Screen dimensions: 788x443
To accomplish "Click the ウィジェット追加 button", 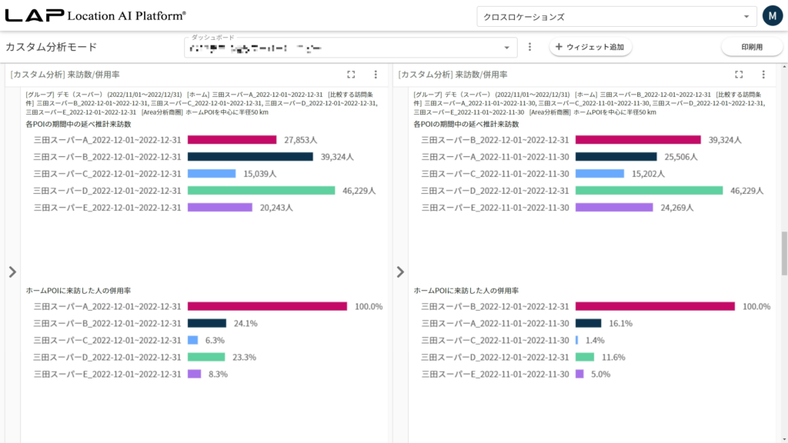I will [591, 47].
